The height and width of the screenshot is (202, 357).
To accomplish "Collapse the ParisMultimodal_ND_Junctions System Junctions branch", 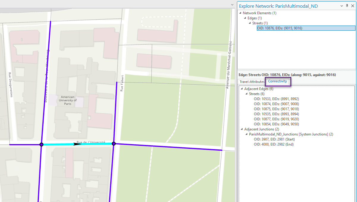I will click(x=246, y=134).
